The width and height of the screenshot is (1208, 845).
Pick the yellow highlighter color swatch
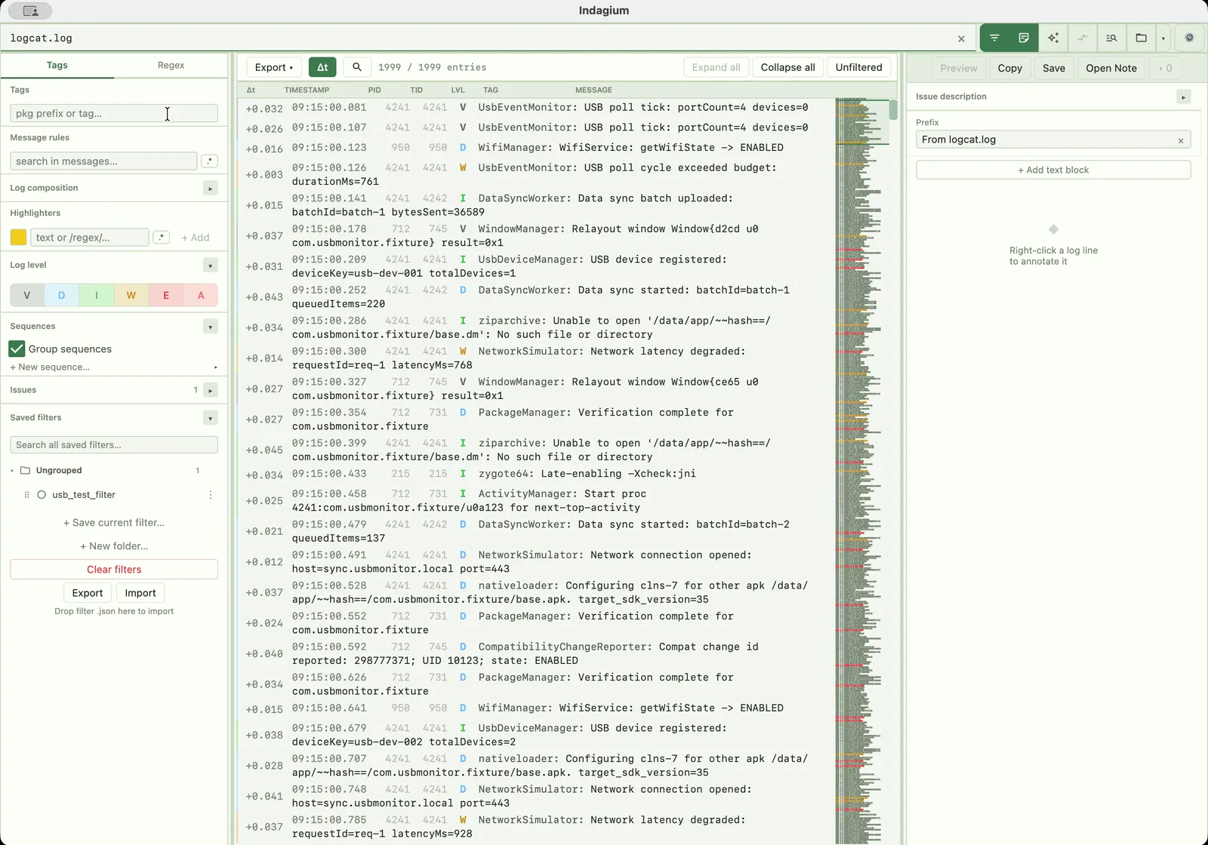18,237
